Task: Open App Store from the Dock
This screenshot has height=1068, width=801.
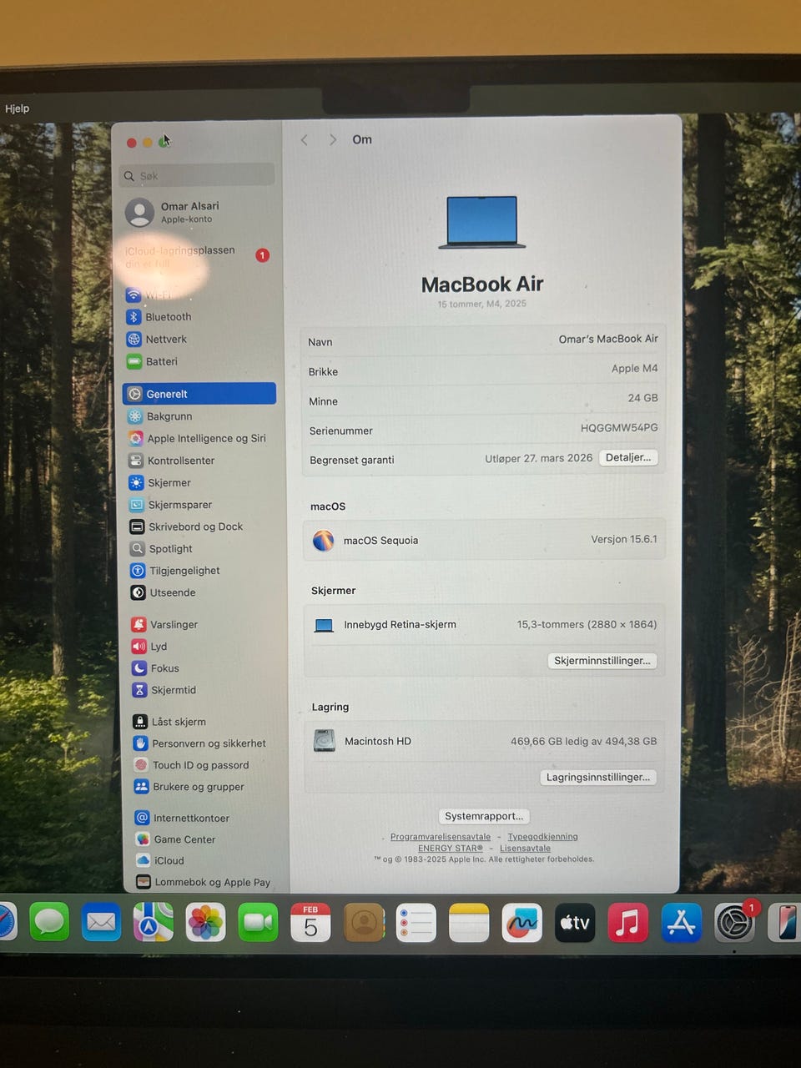Action: click(682, 923)
